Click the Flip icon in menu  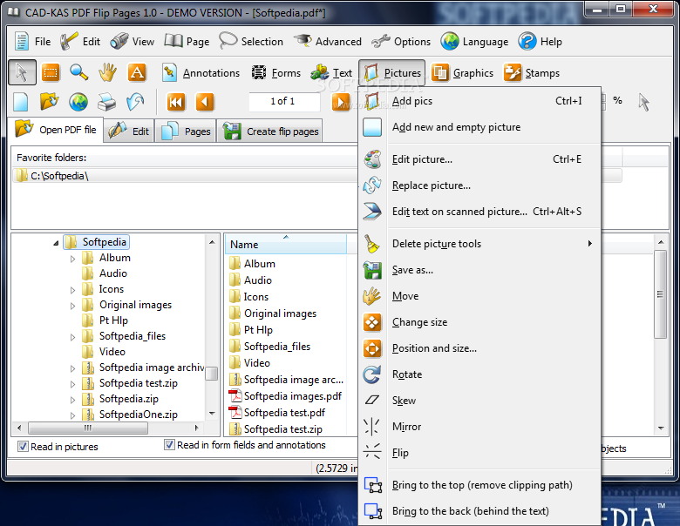[x=372, y=451]
